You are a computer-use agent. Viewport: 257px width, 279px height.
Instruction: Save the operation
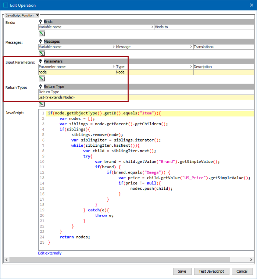coord(182,271)
